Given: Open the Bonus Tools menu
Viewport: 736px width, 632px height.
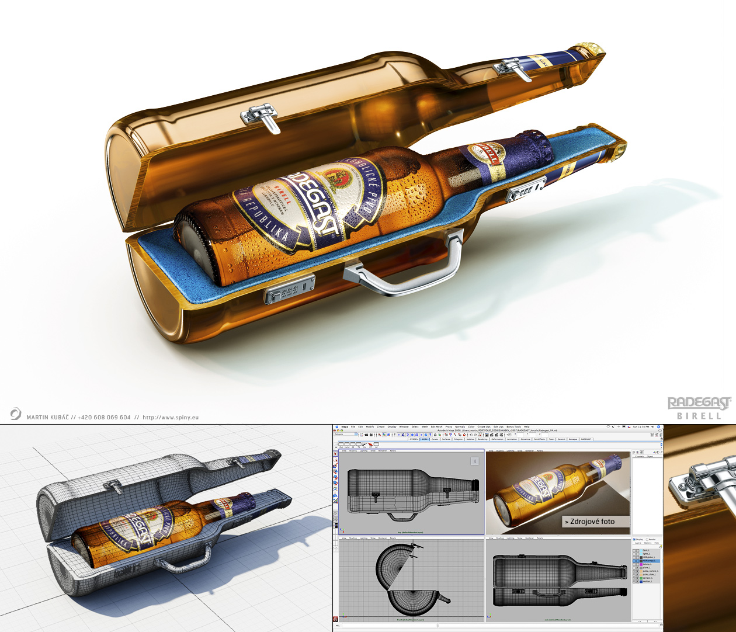Looking at the screenshot, I should [514, 427].
